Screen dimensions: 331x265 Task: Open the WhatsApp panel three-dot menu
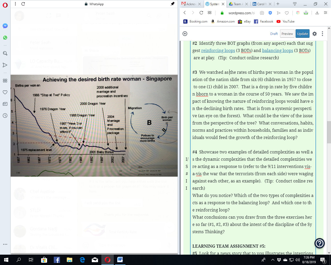click(16, 4)
